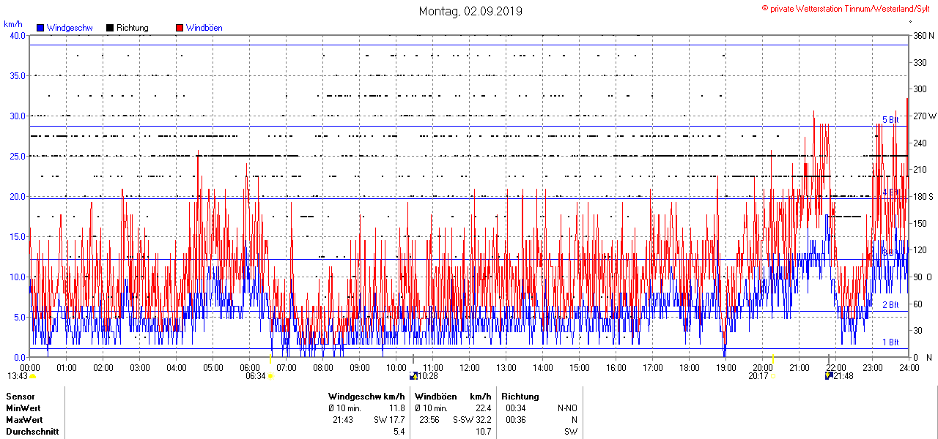
Task: Click the 10:28 moonrise time
Action: (x=428, y=376)
